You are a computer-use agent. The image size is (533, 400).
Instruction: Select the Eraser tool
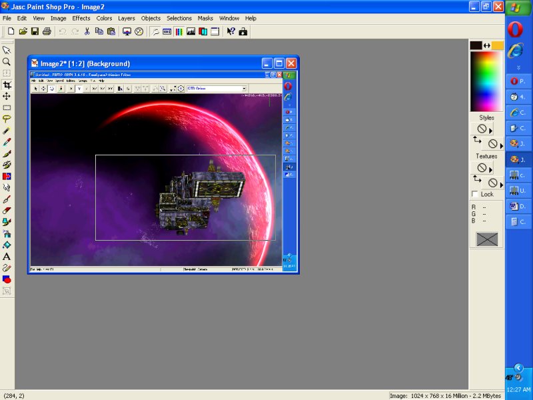(x=7, y=211)
